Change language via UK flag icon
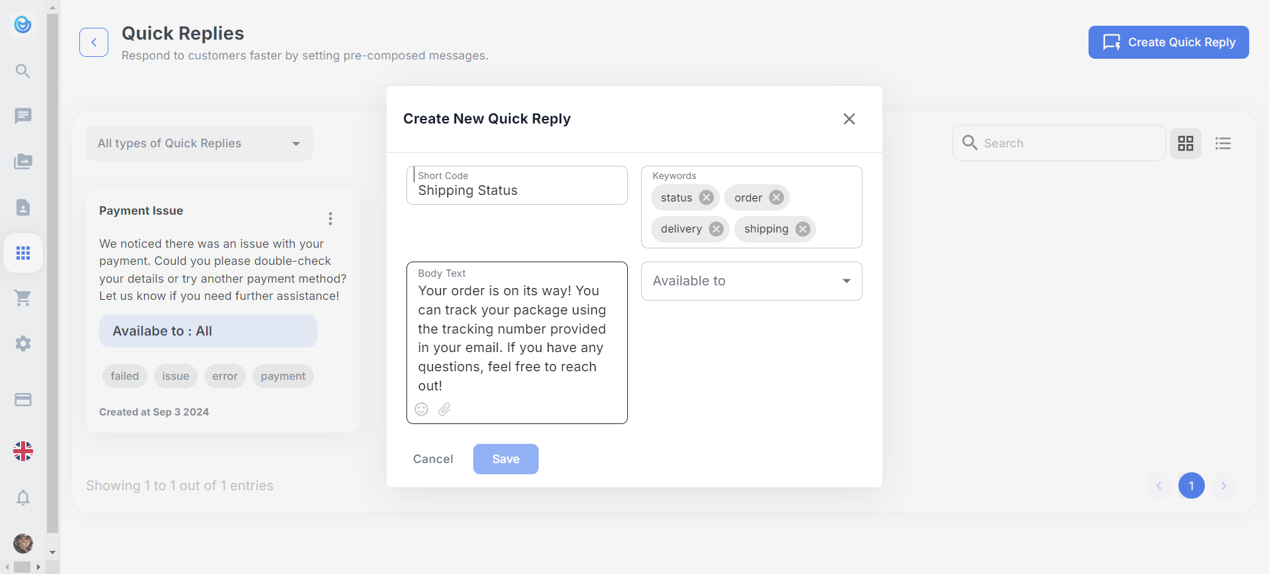Viewport: 1269px width, 574px height. tap(23, 451)
